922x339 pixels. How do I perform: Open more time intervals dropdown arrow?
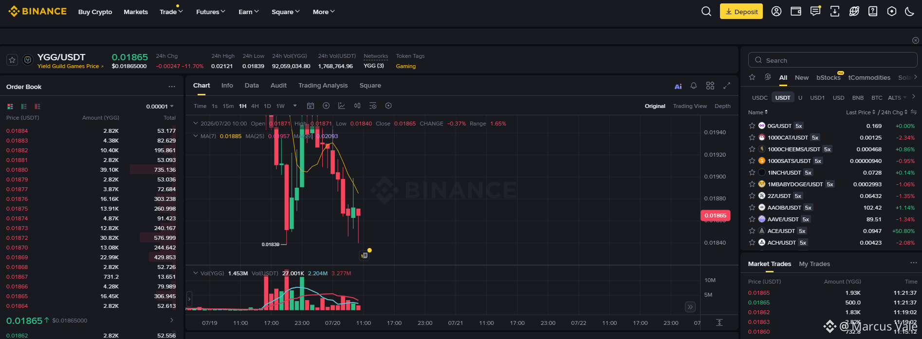(295, 106)
